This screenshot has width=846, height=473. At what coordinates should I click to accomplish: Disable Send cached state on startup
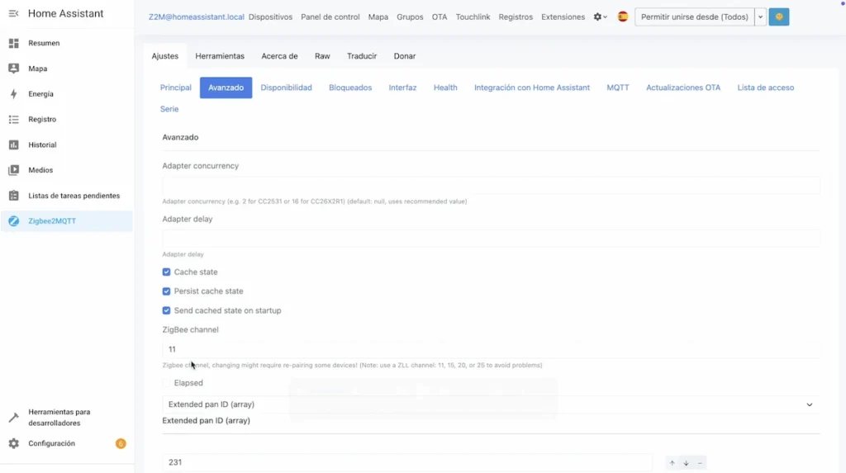(167, 310)
